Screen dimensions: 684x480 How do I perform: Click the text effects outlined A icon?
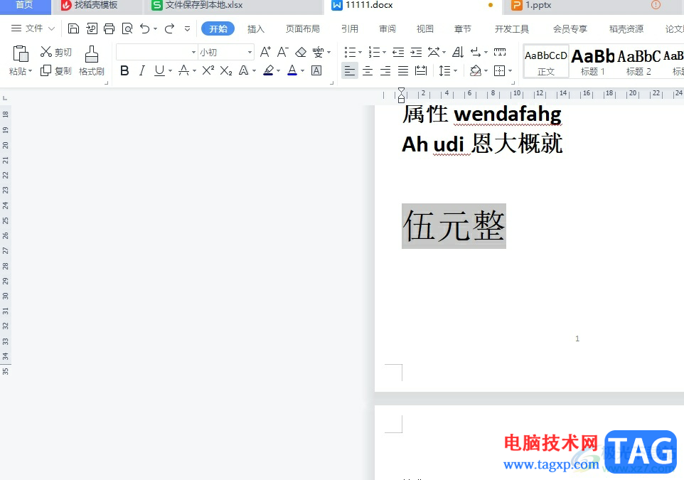244,70
